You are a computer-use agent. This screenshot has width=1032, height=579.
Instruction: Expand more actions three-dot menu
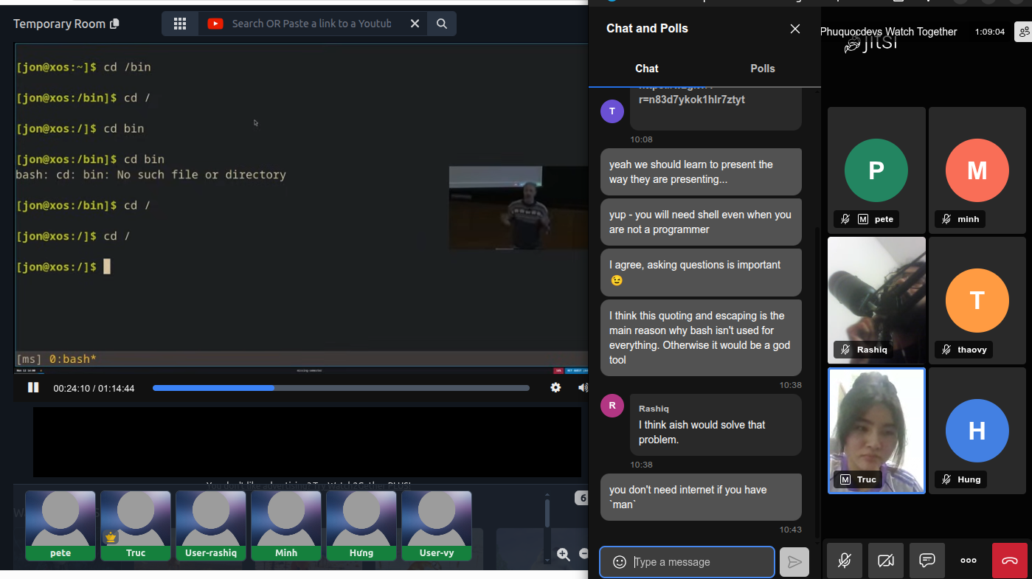(x=969, y=561)
